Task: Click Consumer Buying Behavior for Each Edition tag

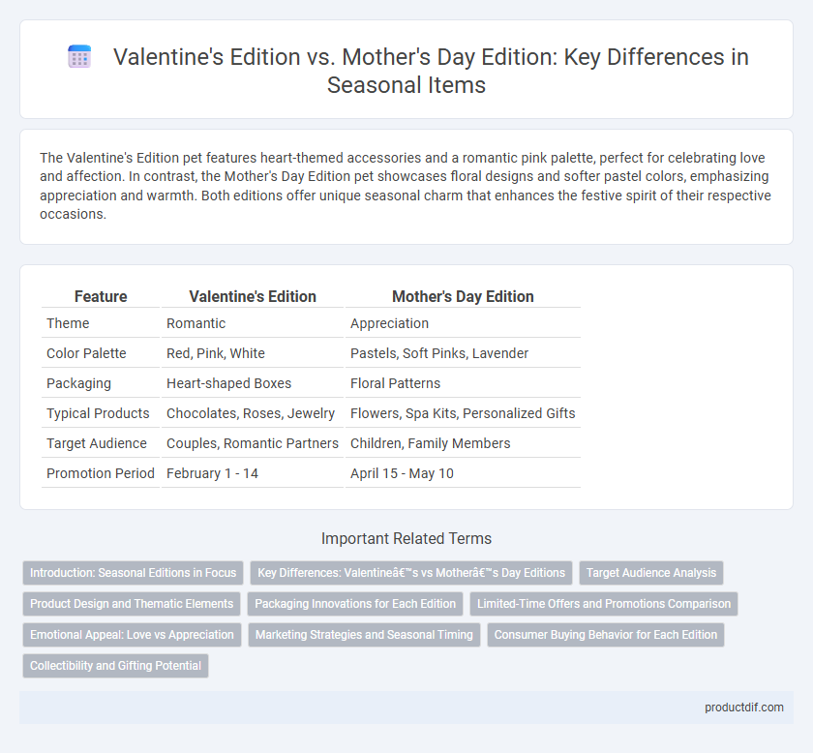Action: click(x=606, y=635)
